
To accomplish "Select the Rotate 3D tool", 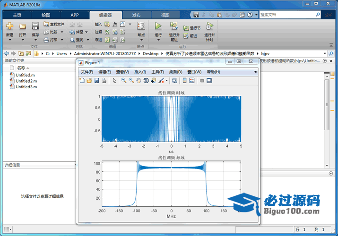I will pos(146,81).
